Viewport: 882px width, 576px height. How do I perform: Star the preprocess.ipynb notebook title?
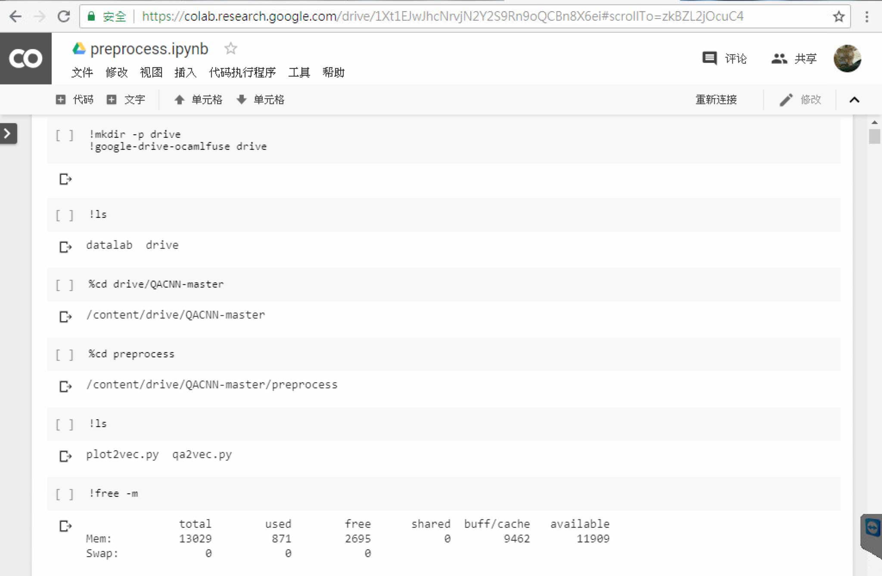(231, 49)
